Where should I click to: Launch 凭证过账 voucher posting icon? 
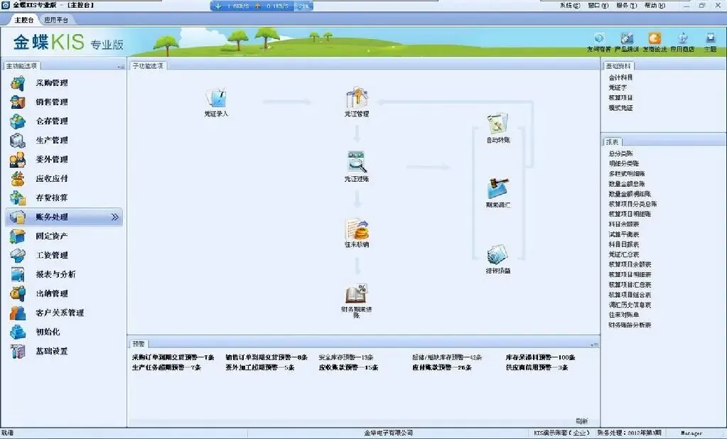[357, 162]
